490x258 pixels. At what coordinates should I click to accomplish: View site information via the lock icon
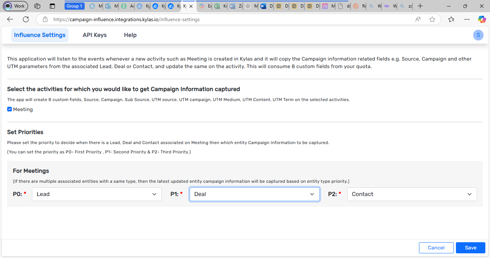45,19
